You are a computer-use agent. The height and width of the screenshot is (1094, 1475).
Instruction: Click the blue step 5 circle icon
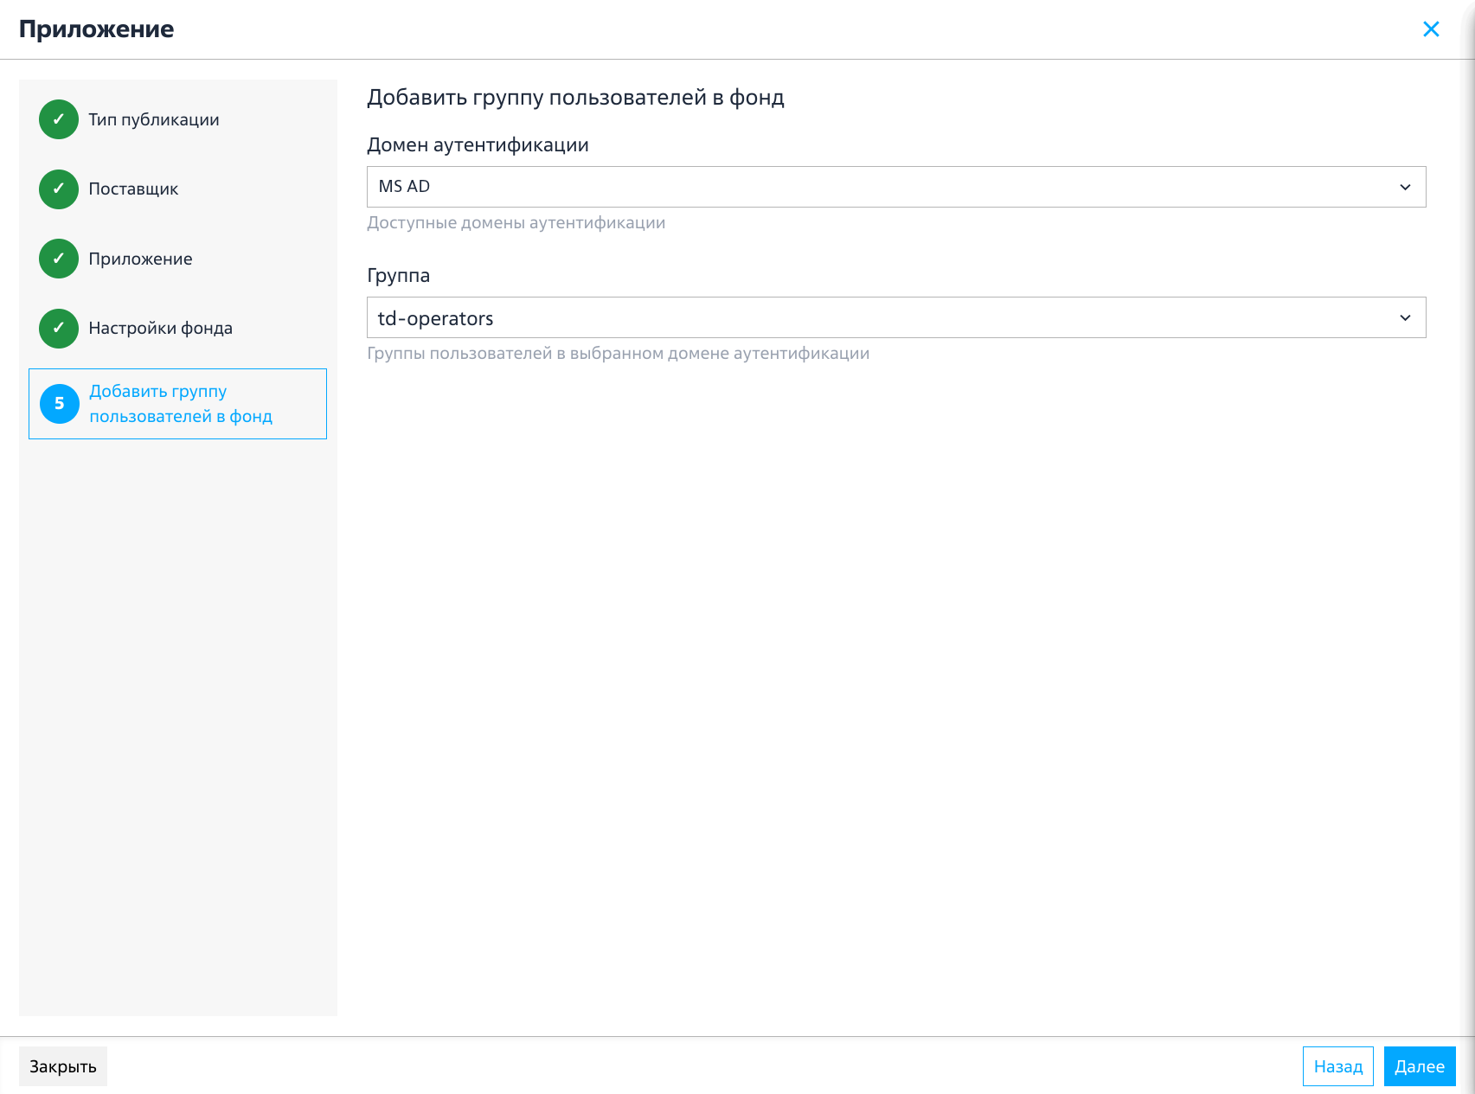[60, 404]
